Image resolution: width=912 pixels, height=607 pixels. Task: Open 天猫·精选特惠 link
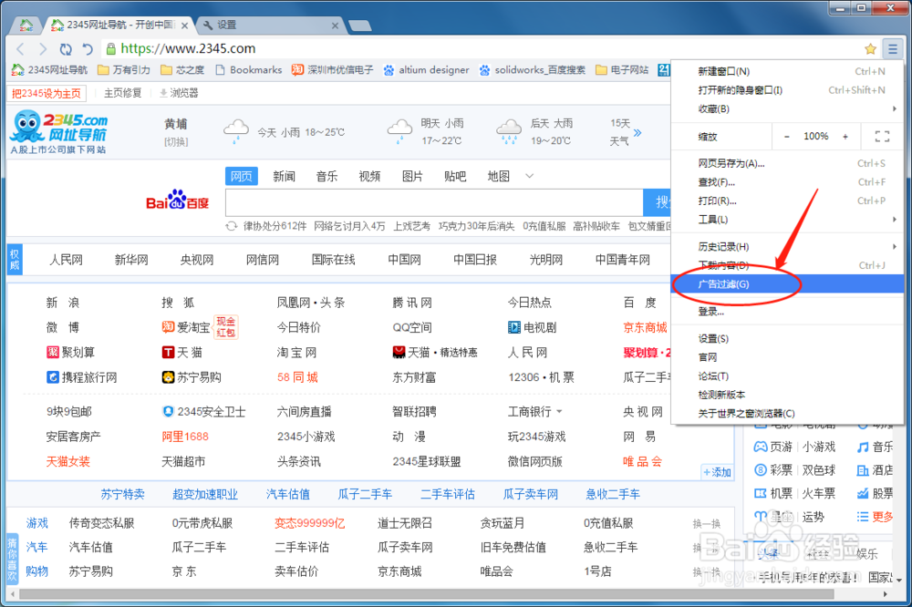435,353
